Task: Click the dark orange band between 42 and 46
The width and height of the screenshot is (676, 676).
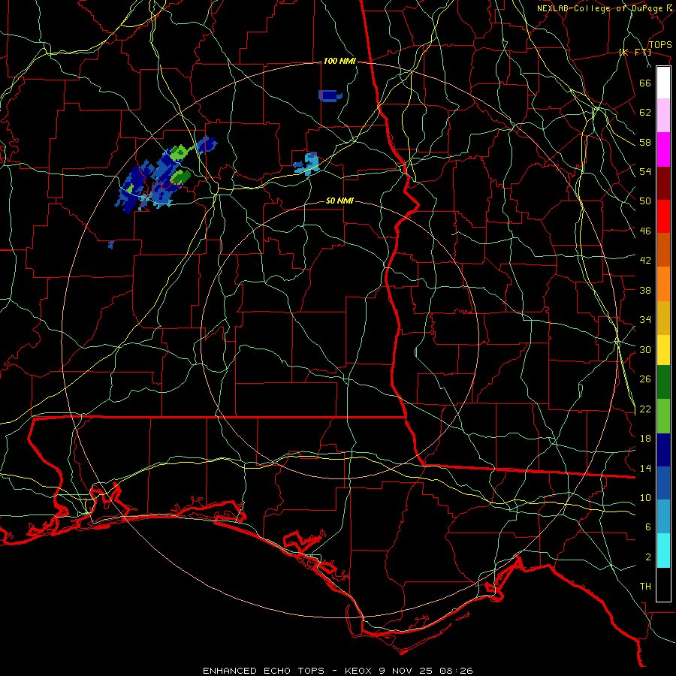Action: [663, 249]
